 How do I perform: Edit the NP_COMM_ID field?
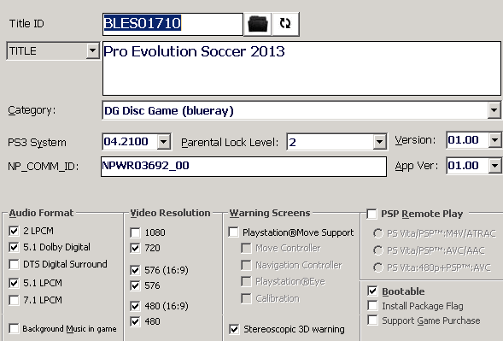coord(243,167)
